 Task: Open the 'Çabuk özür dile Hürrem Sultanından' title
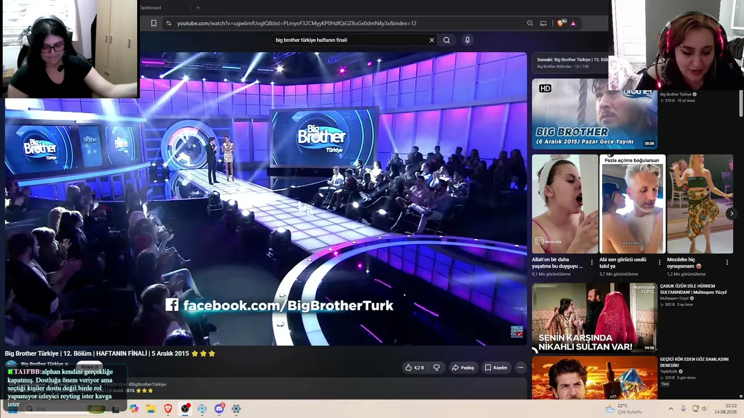pyautogui.click(x=693, y=289)
